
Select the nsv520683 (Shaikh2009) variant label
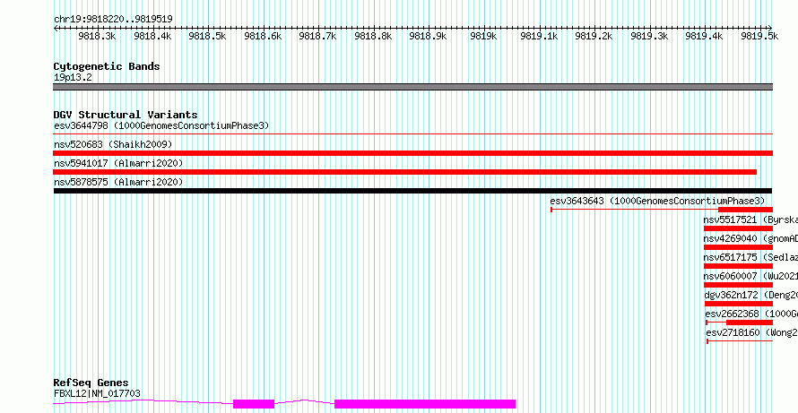[113, 144]
